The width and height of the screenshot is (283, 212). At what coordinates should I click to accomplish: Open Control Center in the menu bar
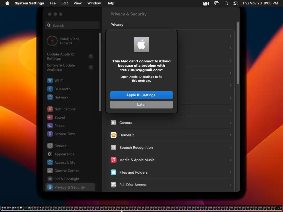235,3
